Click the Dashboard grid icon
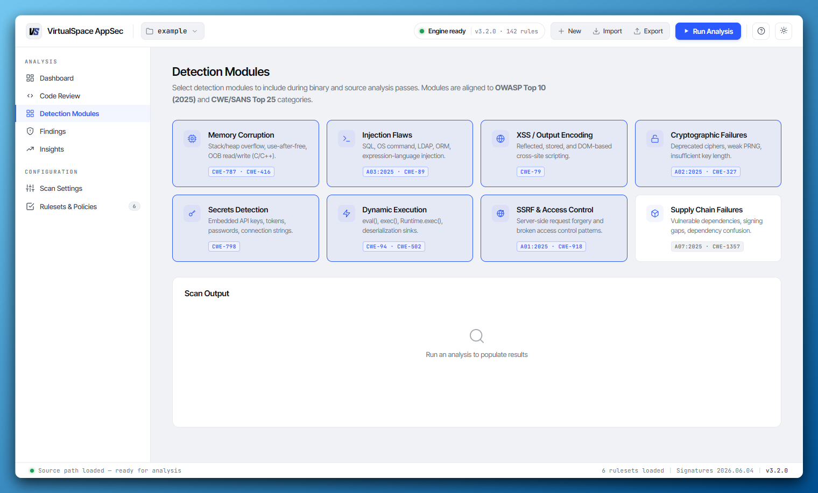 click(30, 78)
